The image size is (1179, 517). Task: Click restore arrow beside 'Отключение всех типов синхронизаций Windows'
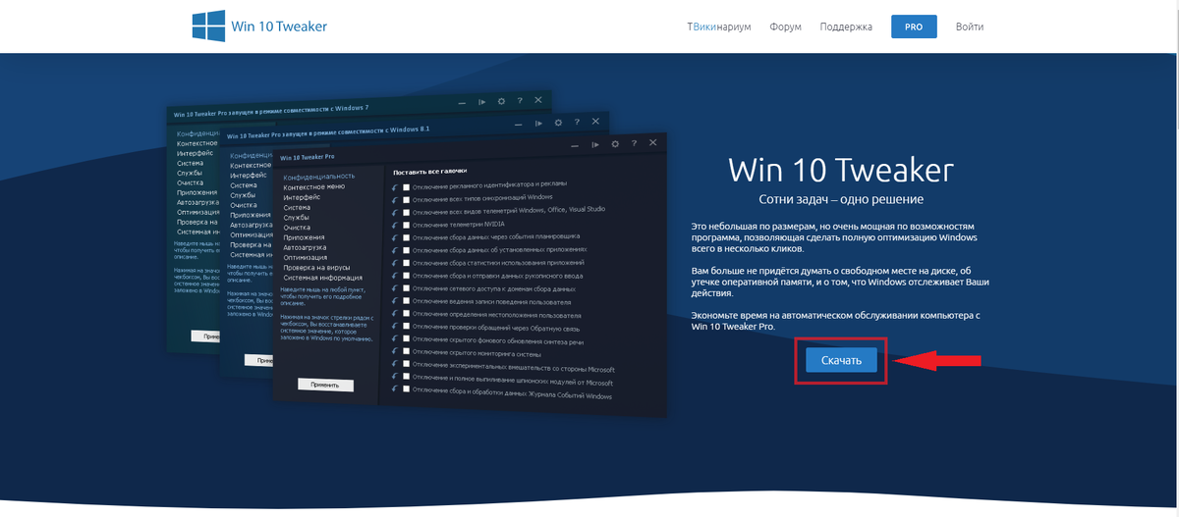394,199
